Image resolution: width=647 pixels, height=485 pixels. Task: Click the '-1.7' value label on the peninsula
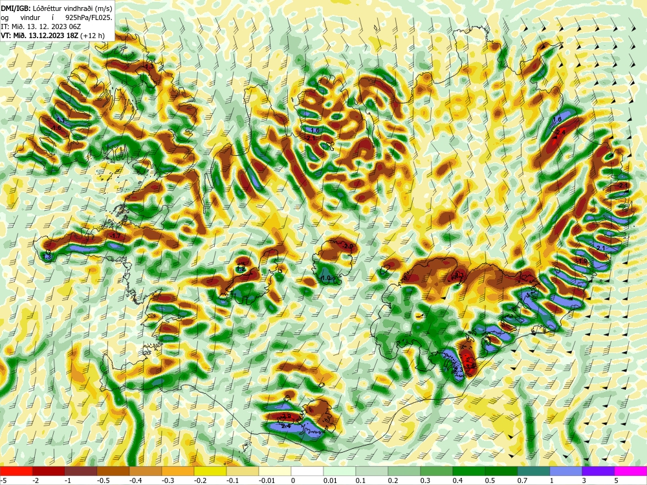coord(116,236)
